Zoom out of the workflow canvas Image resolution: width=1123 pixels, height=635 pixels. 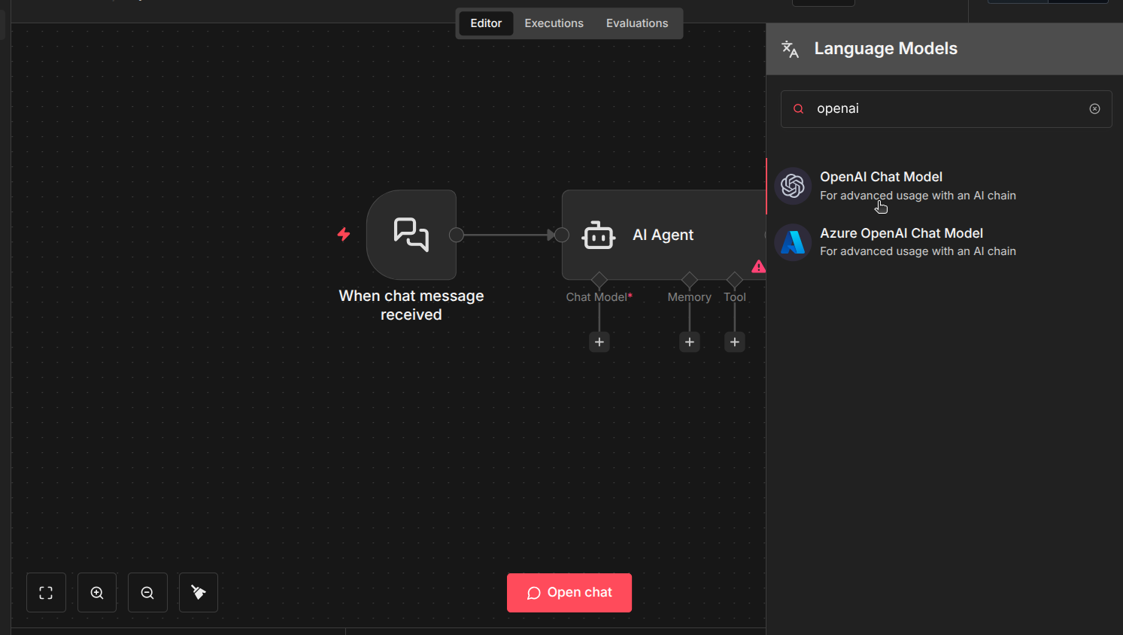click(147, 593)
